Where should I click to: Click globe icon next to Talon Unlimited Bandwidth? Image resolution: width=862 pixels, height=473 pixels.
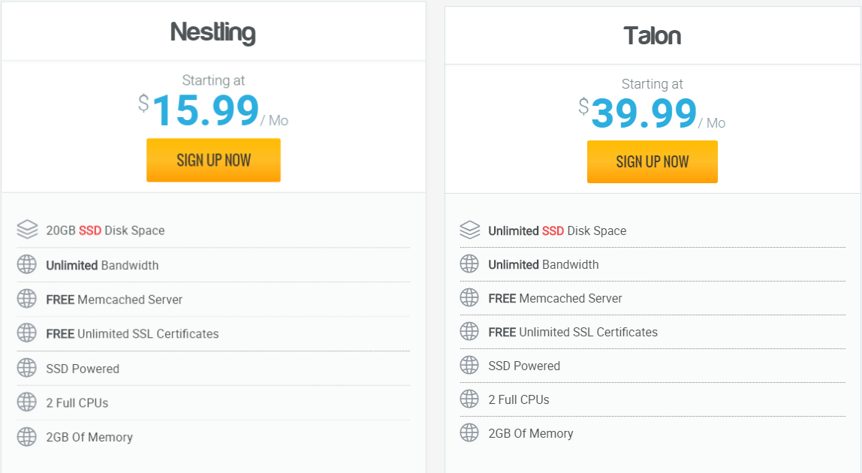point(469,264)
